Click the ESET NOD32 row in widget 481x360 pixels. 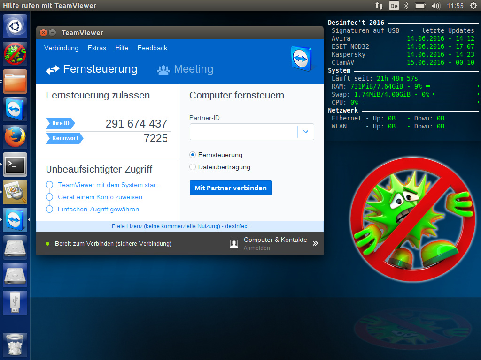(403, 46)
